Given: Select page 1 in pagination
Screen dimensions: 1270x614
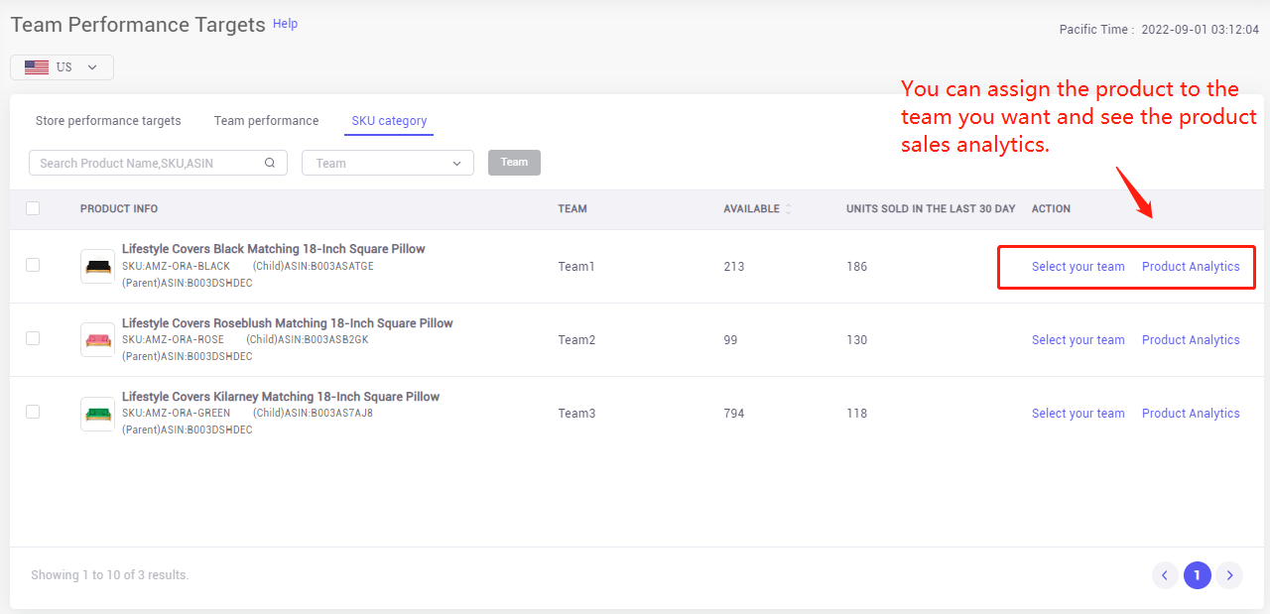Looking at the screenshot, I should click(1198, 575).
